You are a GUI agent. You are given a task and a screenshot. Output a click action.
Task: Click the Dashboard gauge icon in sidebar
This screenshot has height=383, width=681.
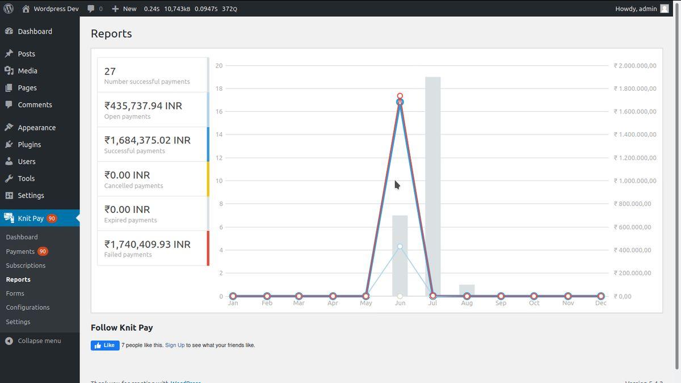coord(9,31)
